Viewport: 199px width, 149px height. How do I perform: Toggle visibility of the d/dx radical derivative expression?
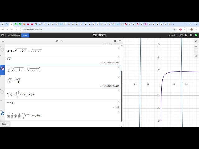2,69
